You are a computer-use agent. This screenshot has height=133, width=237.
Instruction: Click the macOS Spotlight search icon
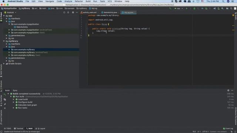click(x=223, y=1)
